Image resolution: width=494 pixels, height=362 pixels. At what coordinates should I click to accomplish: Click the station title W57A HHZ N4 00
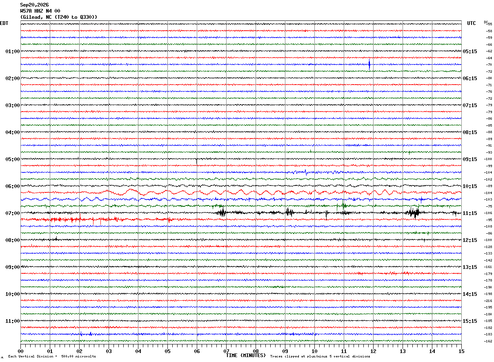pyautogui.click(x=40, y=11)
